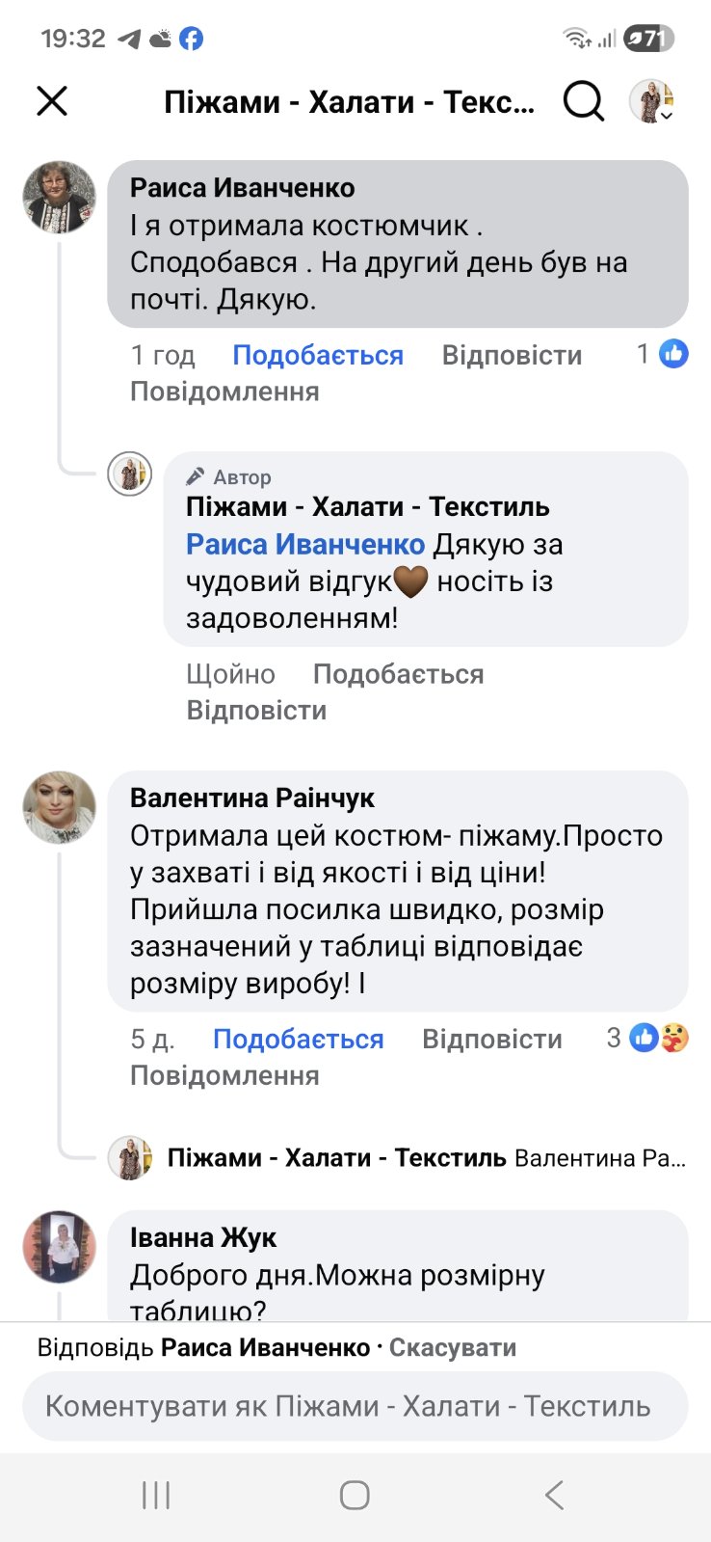This screenshot has width=711, height=1542.
Task: Like Раиса Иванченко's comment
Action: click(x=318, y=356)
